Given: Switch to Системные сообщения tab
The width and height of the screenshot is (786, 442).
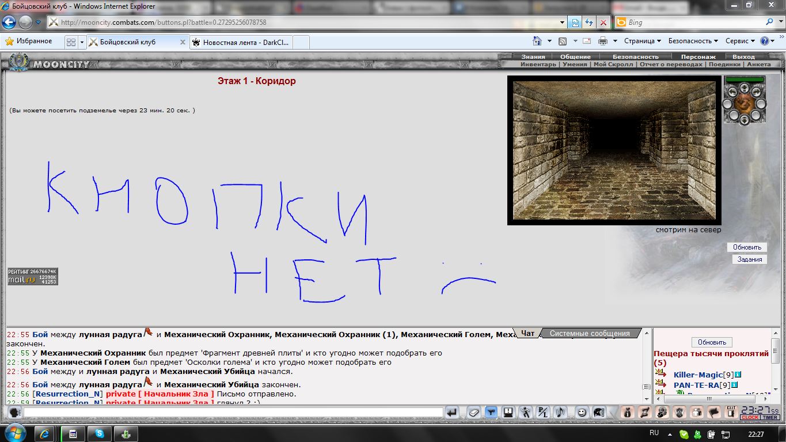Looking at the screenshot, I should tap(590, 333).
